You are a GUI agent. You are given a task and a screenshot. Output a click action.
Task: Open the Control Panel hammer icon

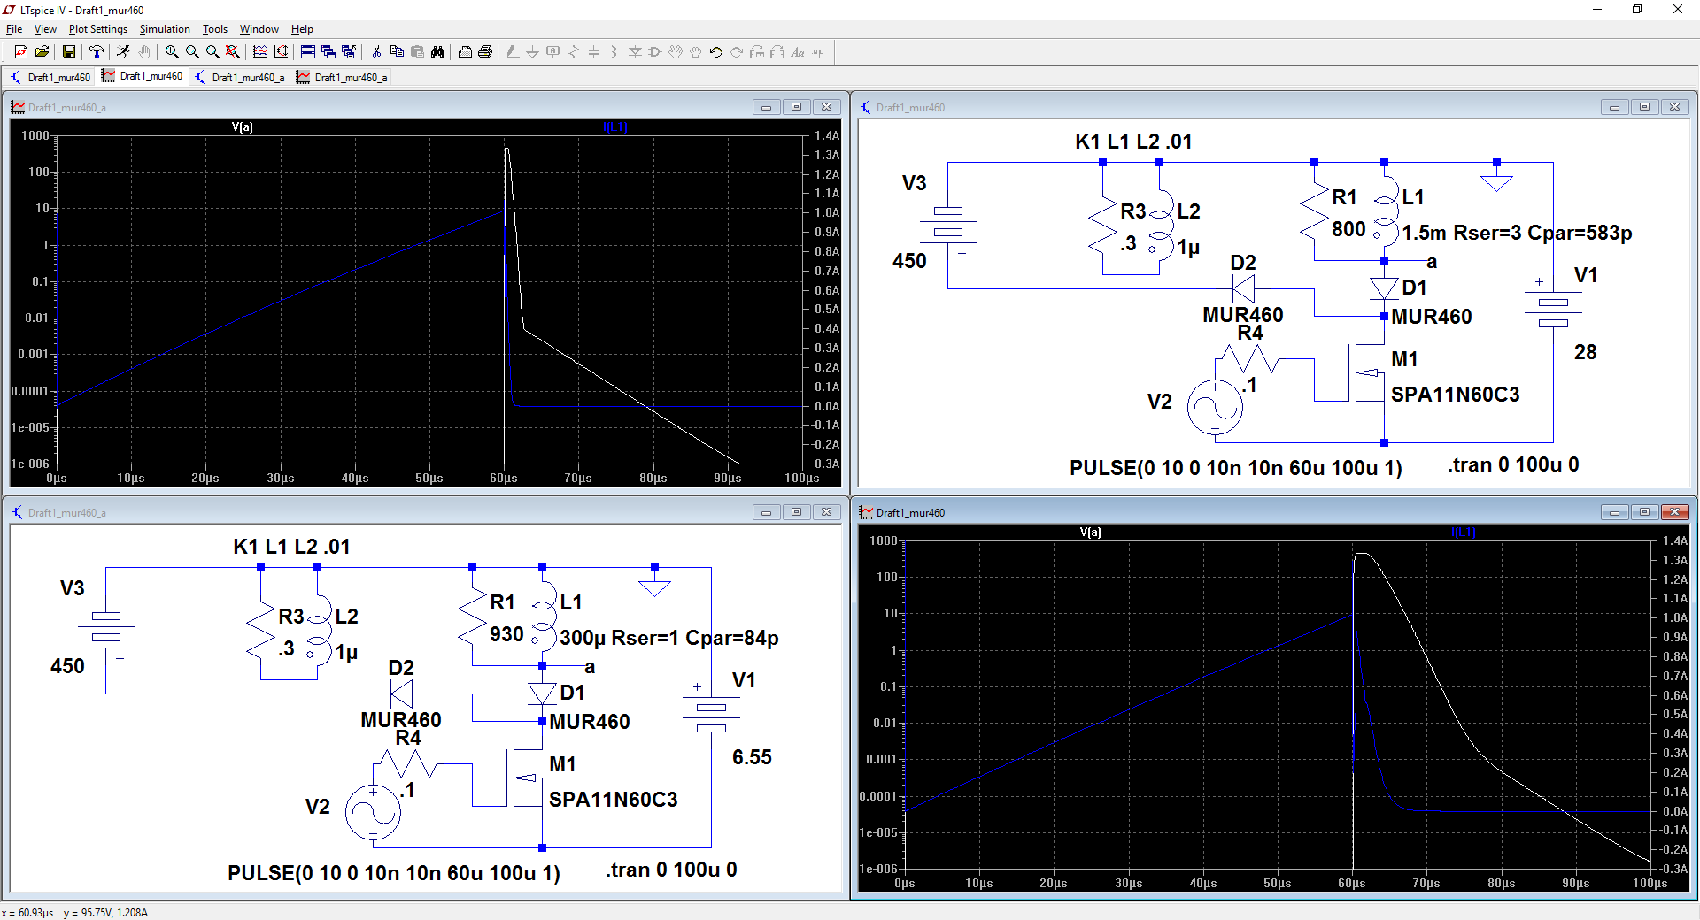click(x=96, y=52)
